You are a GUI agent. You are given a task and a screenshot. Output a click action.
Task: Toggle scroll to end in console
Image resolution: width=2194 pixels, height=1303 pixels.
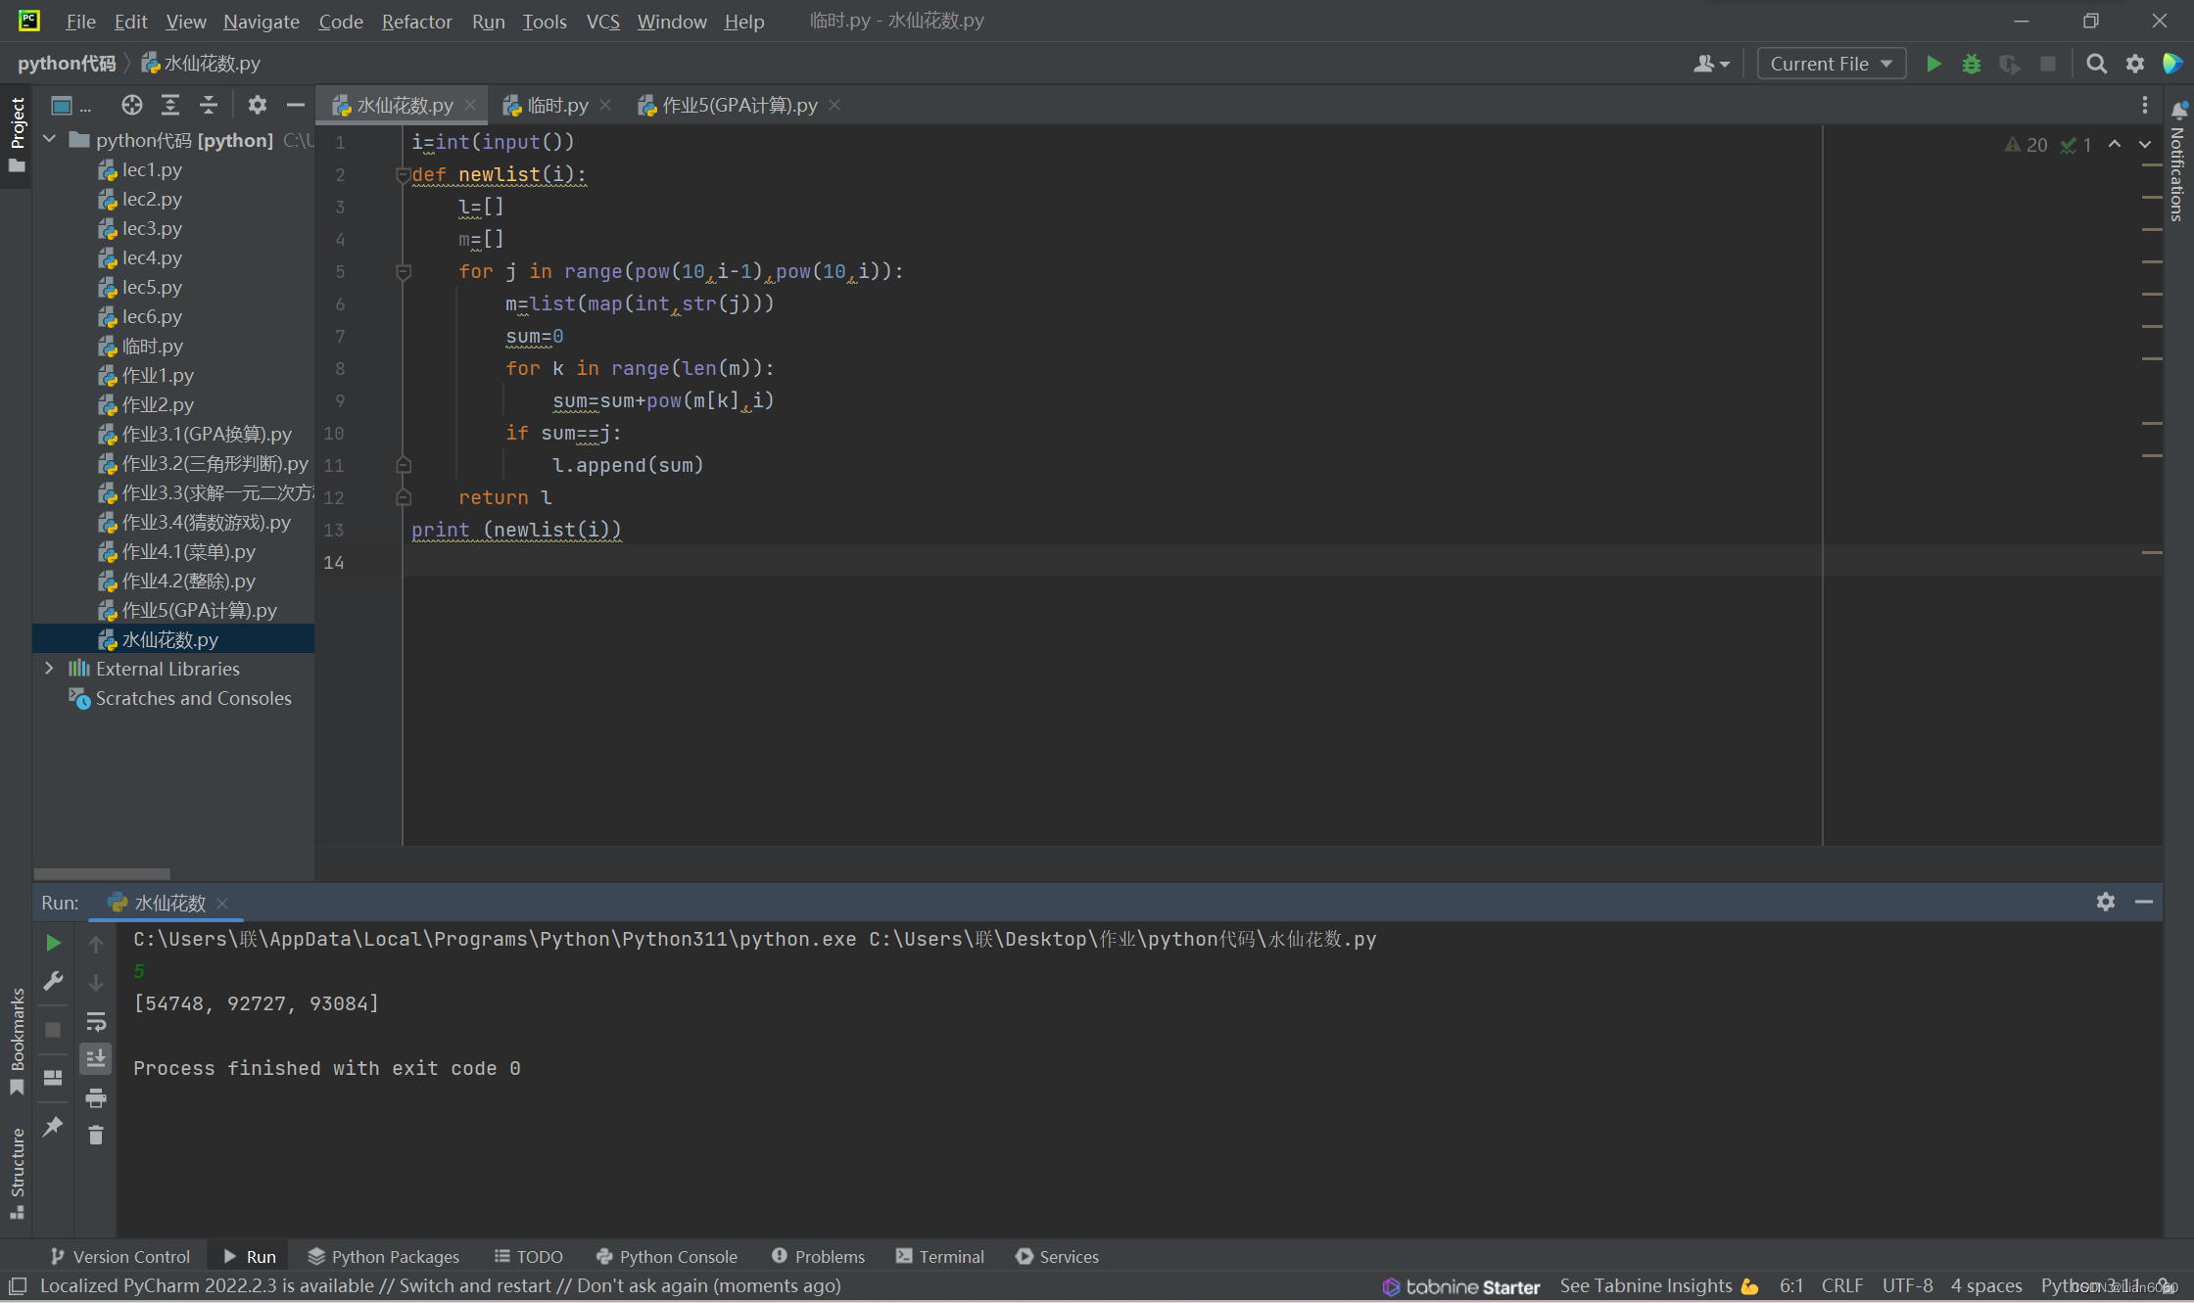pos(95,1059)
